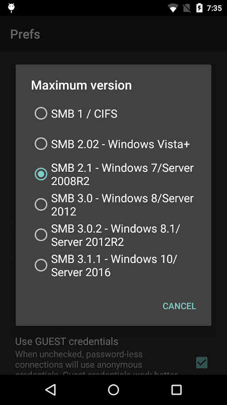Screen dimensions: 227x405
Task: Tap the no-SIM signal icon
Action: pyautogui.click(x=187, y=8)
